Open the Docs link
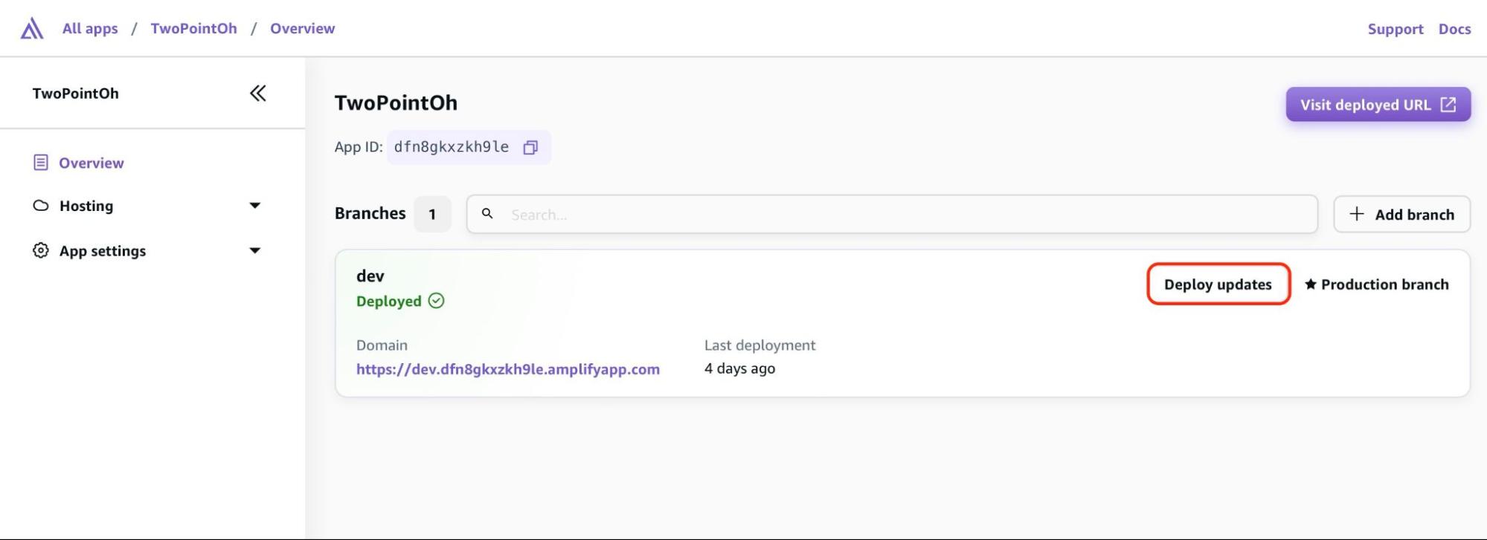The height and width of the screenshot is (540, 1487). click(1455, 29)
